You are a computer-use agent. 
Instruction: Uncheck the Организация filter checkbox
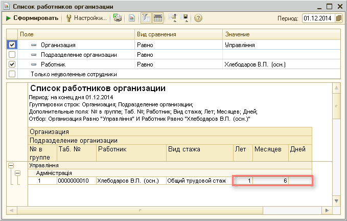12,45
